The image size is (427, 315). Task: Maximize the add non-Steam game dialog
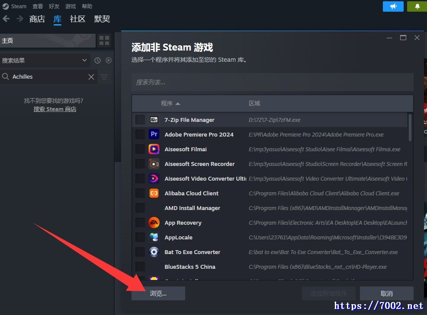tap(403, 38)
